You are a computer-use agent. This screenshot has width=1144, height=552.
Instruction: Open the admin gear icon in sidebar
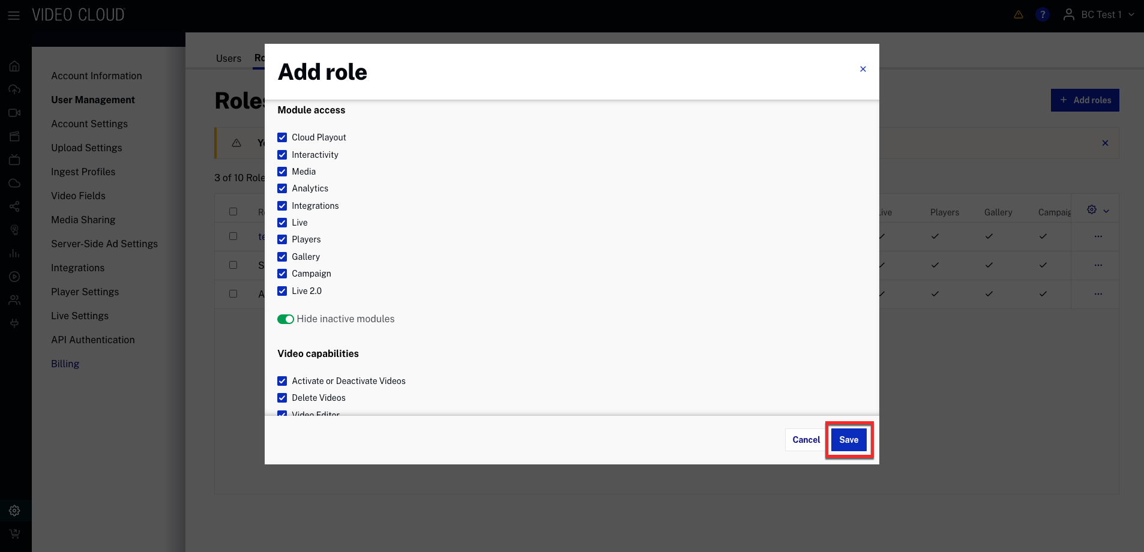coord(14,511)
